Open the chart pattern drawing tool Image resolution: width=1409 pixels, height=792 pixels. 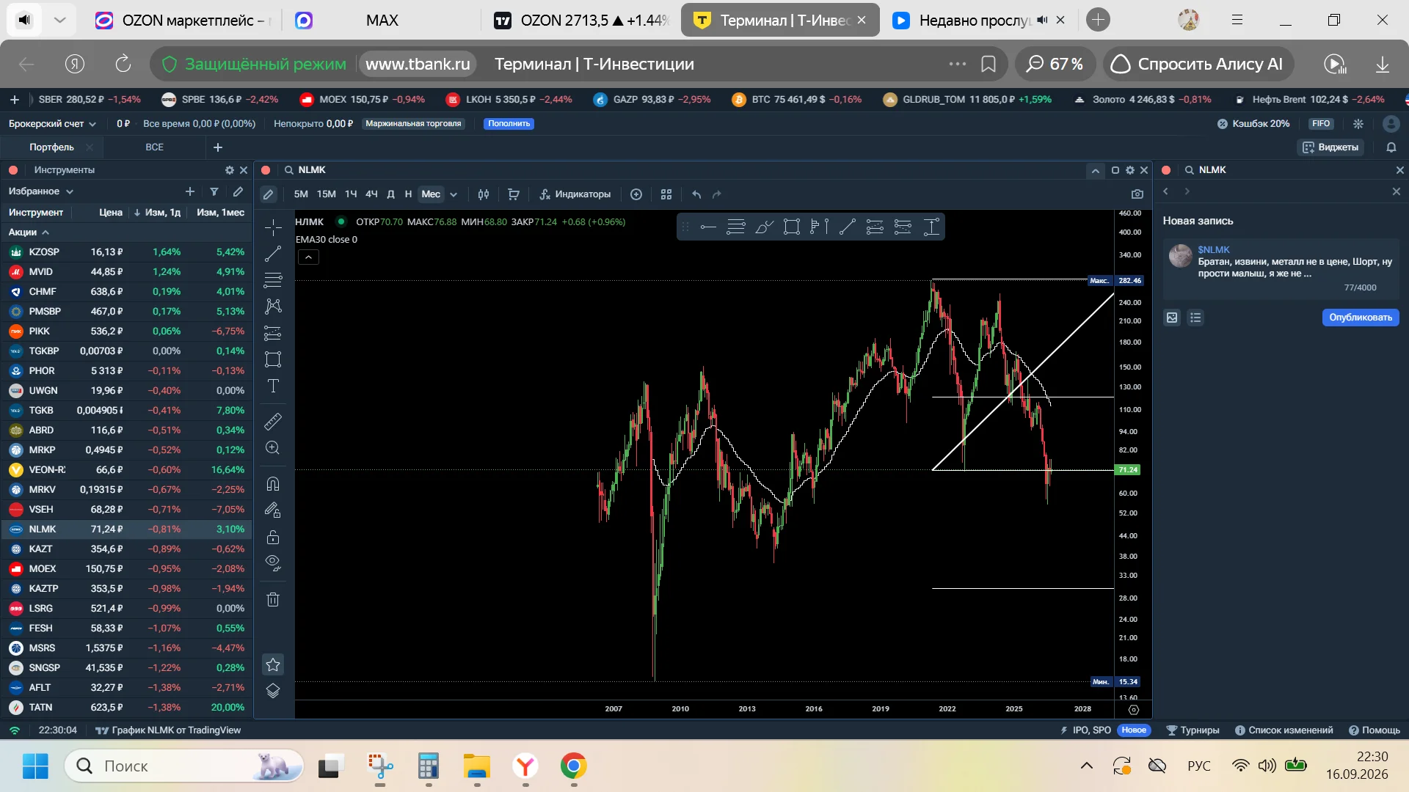(273, 306)
